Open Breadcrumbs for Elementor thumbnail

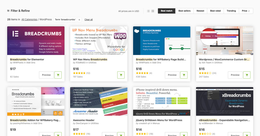[x=36, y=41]
